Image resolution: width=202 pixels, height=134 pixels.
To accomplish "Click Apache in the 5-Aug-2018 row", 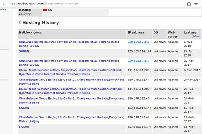I will point(173,42).
